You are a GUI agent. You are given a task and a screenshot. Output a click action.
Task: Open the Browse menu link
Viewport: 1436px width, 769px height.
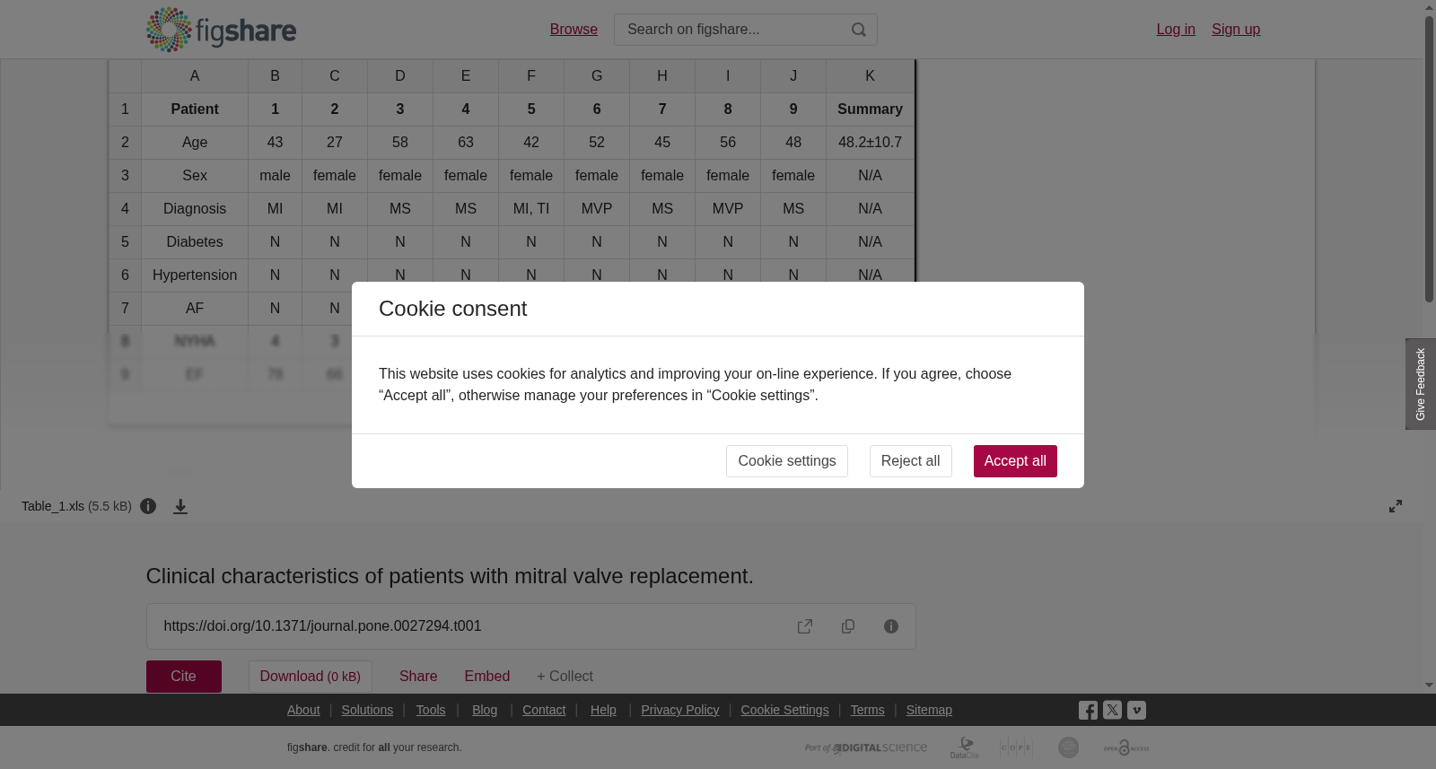click(x=574, y=30)
